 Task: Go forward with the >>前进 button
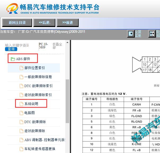(68, 22)
